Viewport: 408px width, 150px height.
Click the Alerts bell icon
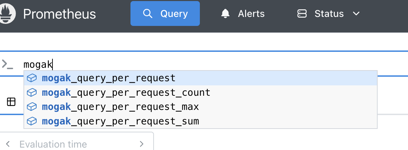point(225,13)
